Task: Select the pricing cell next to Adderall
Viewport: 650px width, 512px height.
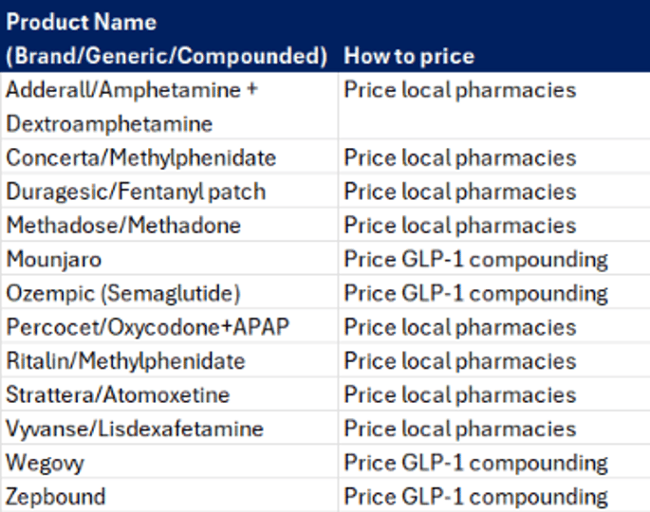Action: (460, 90)
